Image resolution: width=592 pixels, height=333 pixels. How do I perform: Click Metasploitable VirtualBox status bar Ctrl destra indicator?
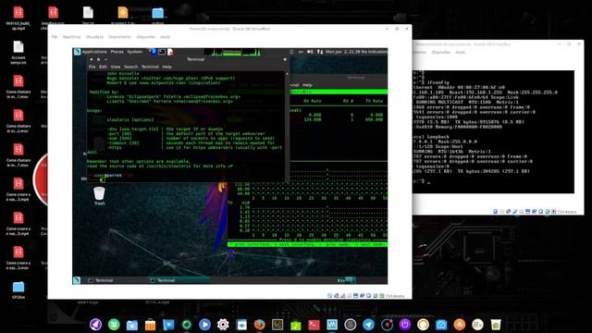pos(567,212)
